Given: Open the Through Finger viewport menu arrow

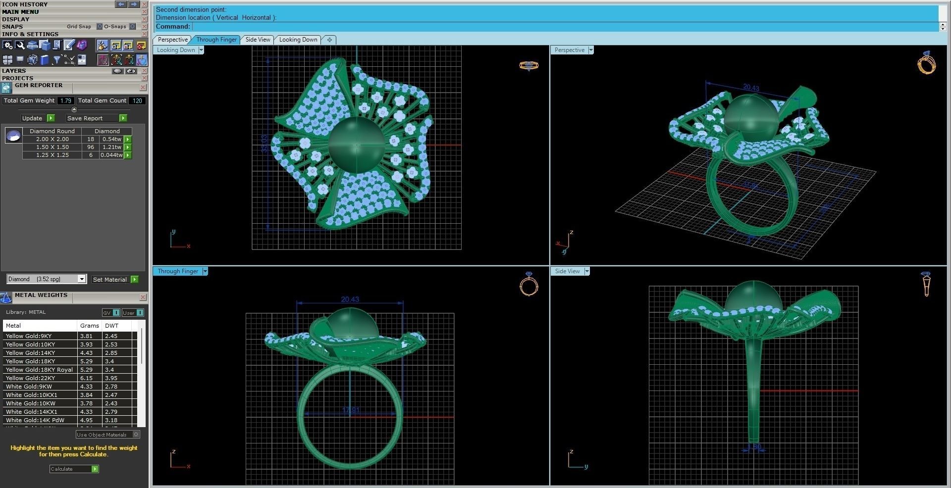Looking at the screenshot, I should click(x=205, y=271).
